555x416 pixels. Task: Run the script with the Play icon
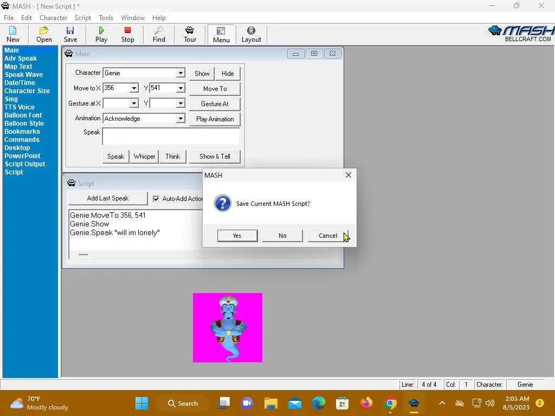pyautogui.click(x=101, y=34)
